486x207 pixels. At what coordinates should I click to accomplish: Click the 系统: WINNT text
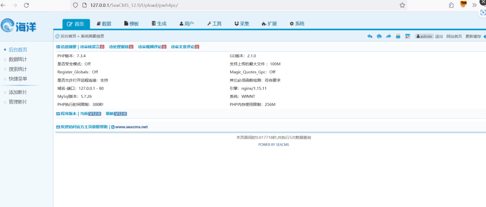coord(242,96)
